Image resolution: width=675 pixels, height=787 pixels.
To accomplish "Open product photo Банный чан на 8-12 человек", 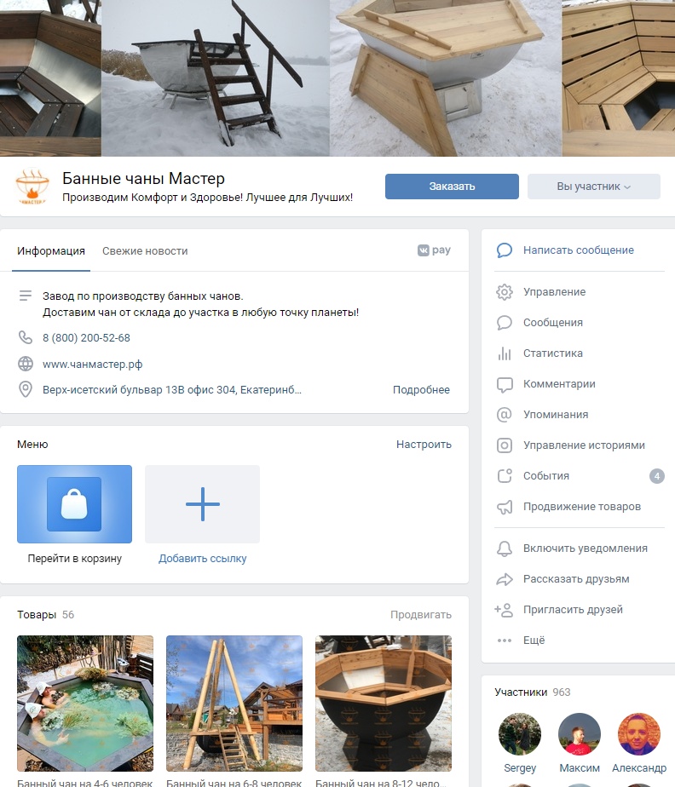I will click(384, 704).
